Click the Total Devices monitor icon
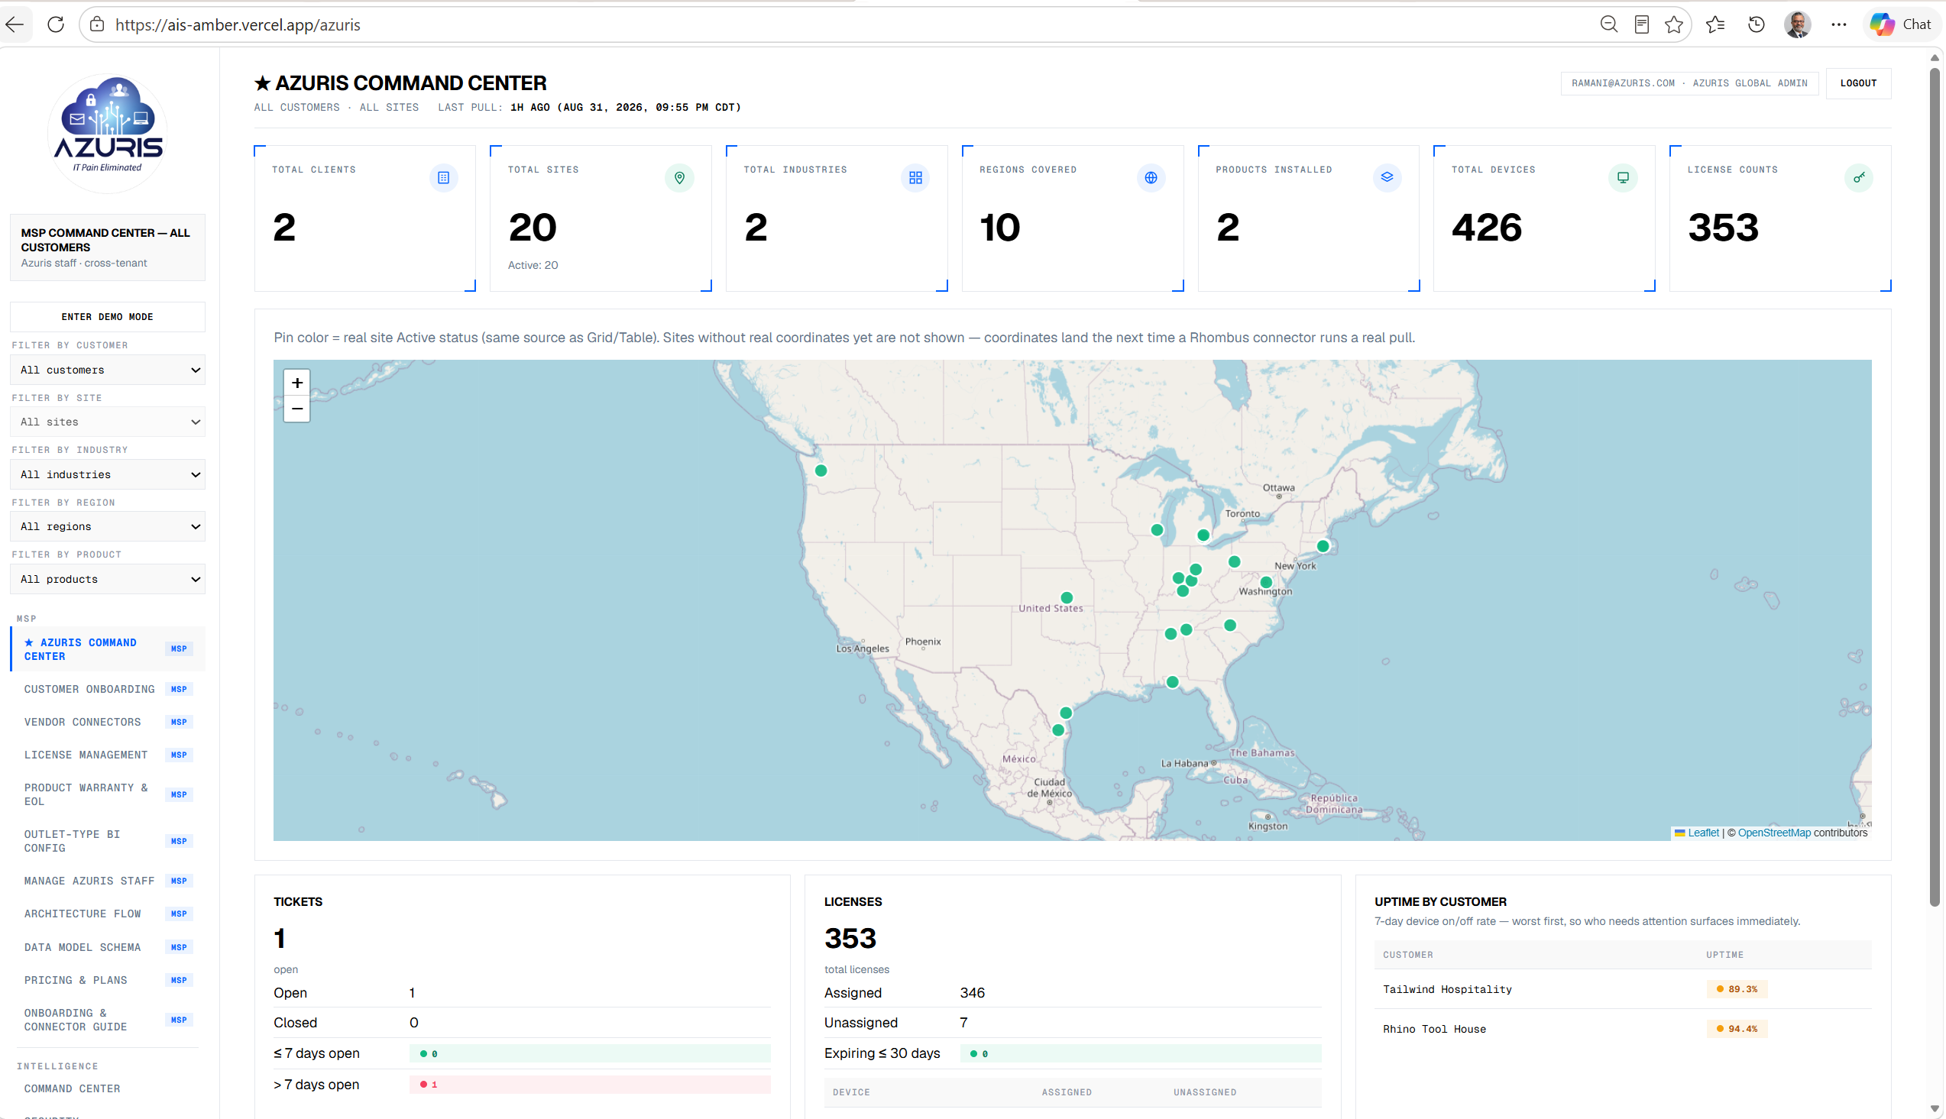The image size is (1946, 1119). click(x=1624, y=177)
